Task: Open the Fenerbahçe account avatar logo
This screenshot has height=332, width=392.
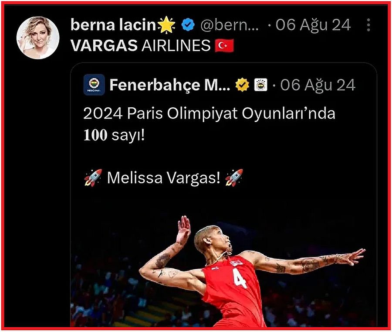Action: [94, 85]
